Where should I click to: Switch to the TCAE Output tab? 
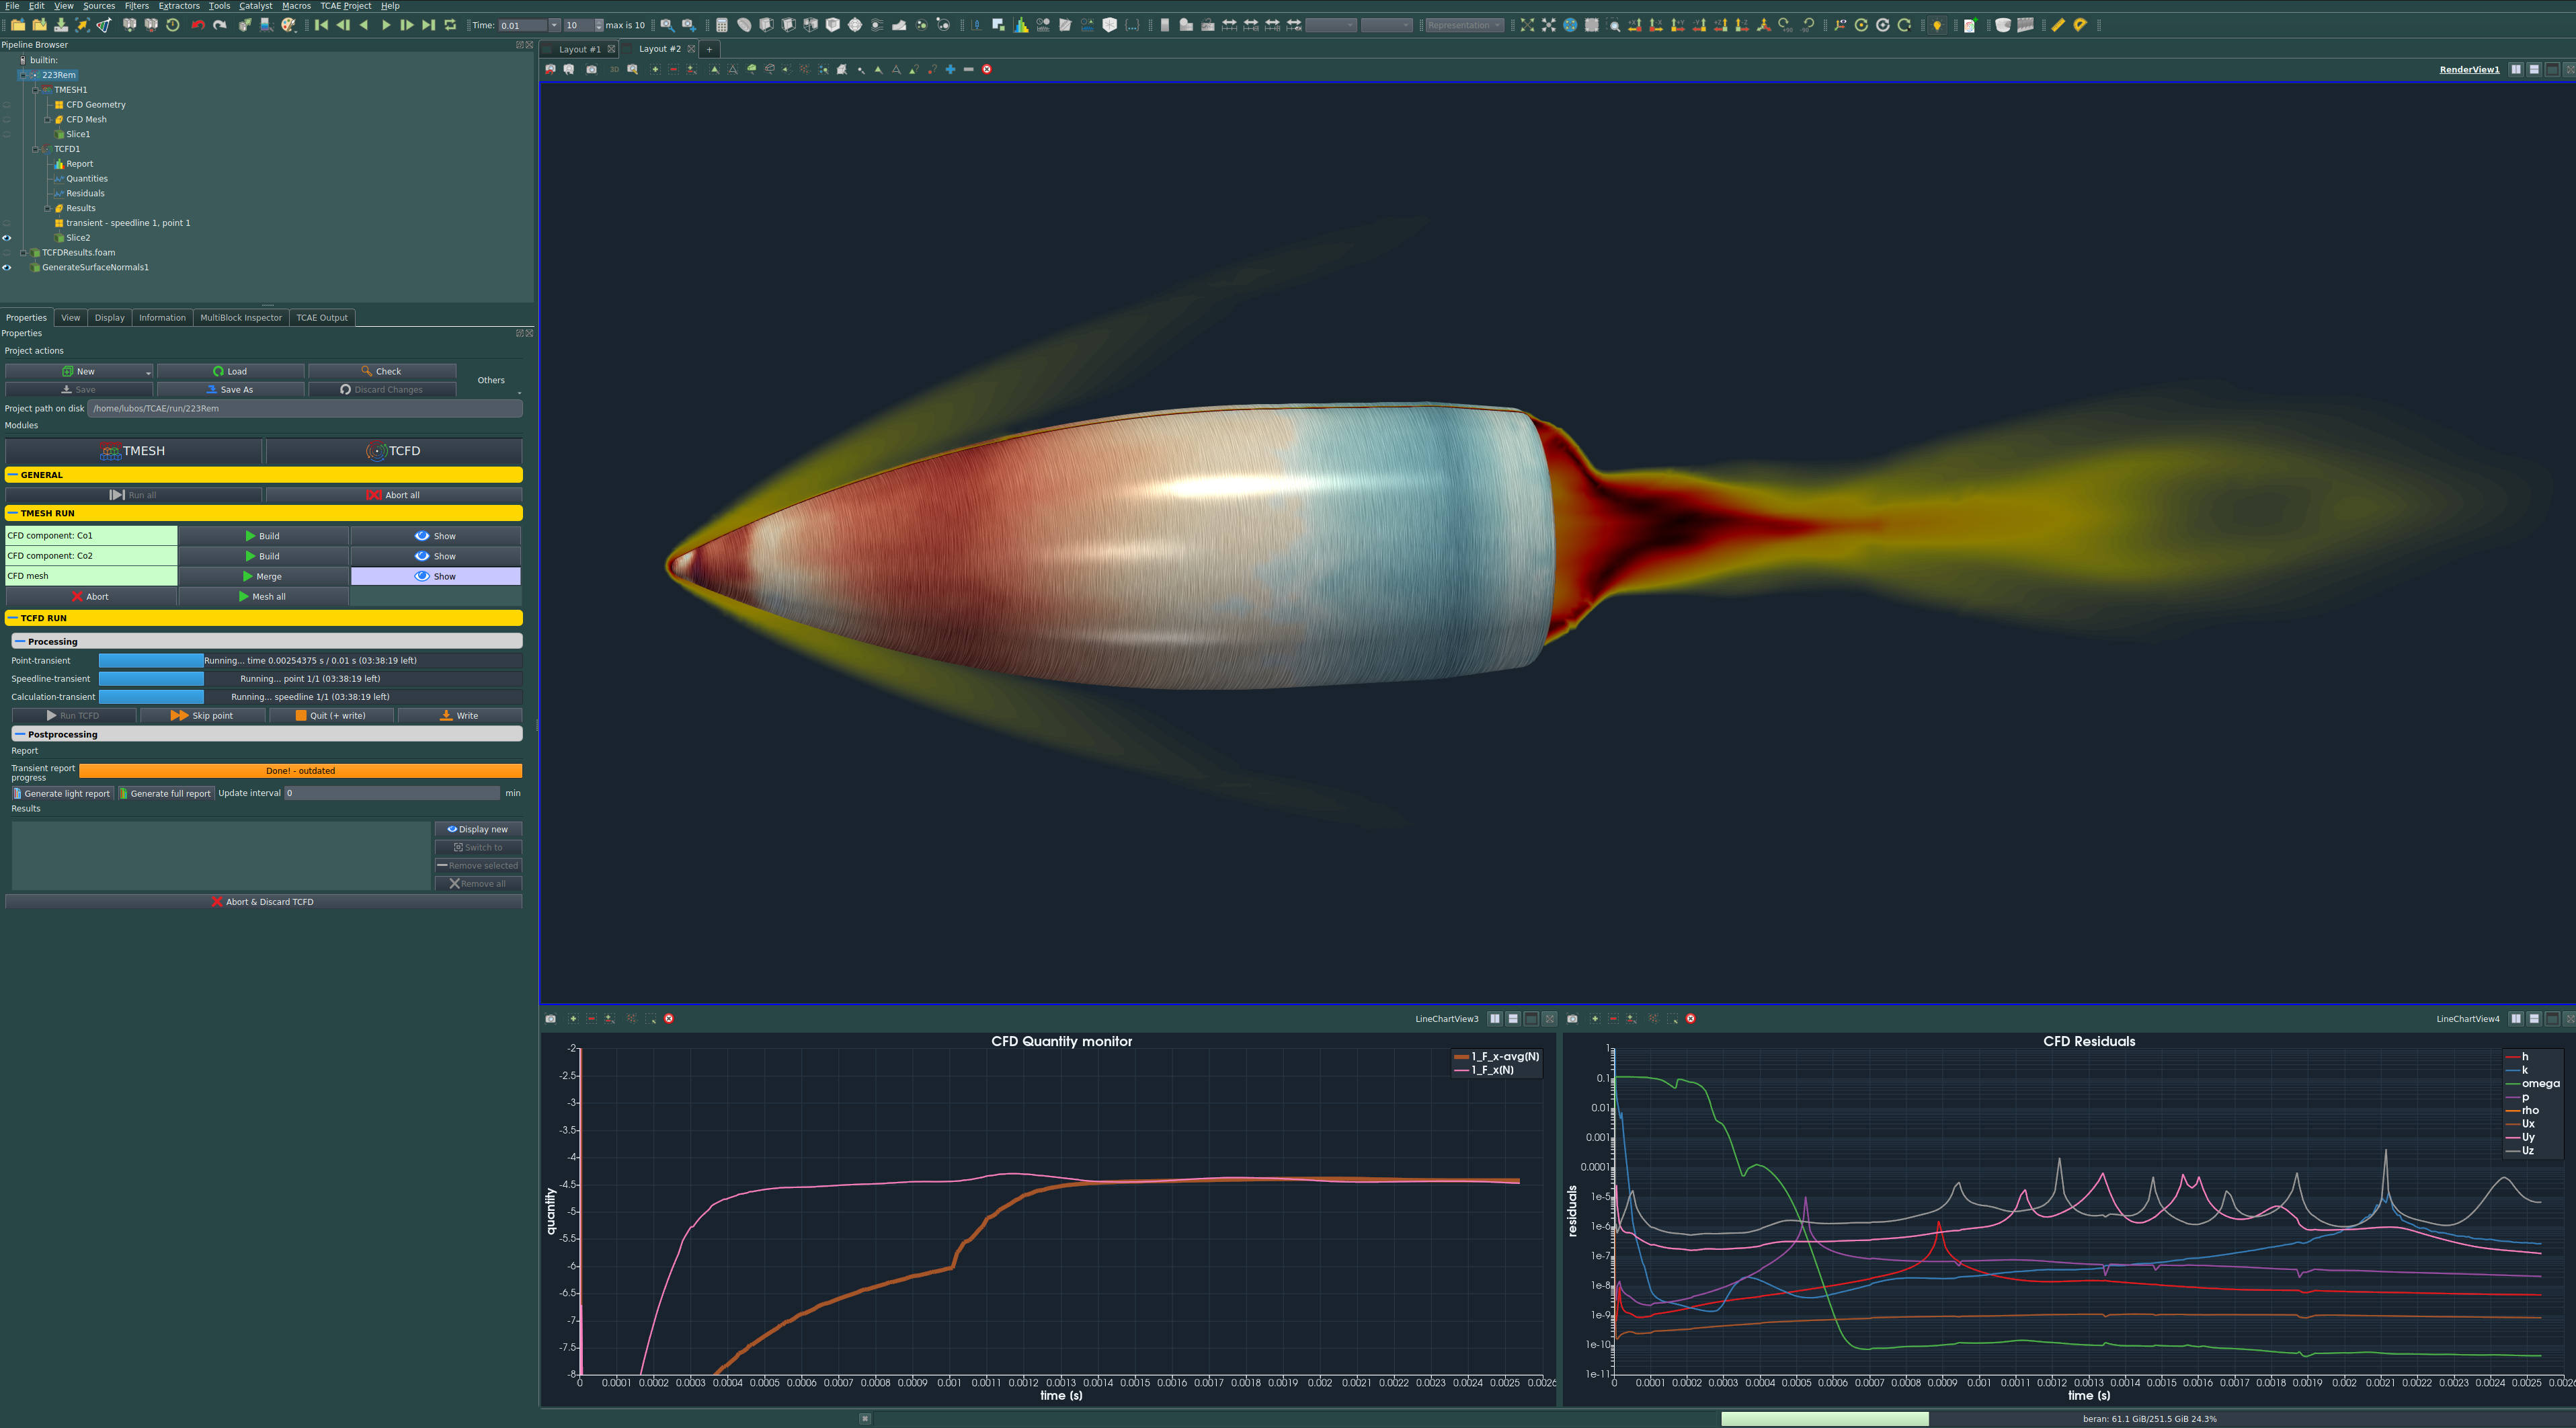click(x=322, y=318)
